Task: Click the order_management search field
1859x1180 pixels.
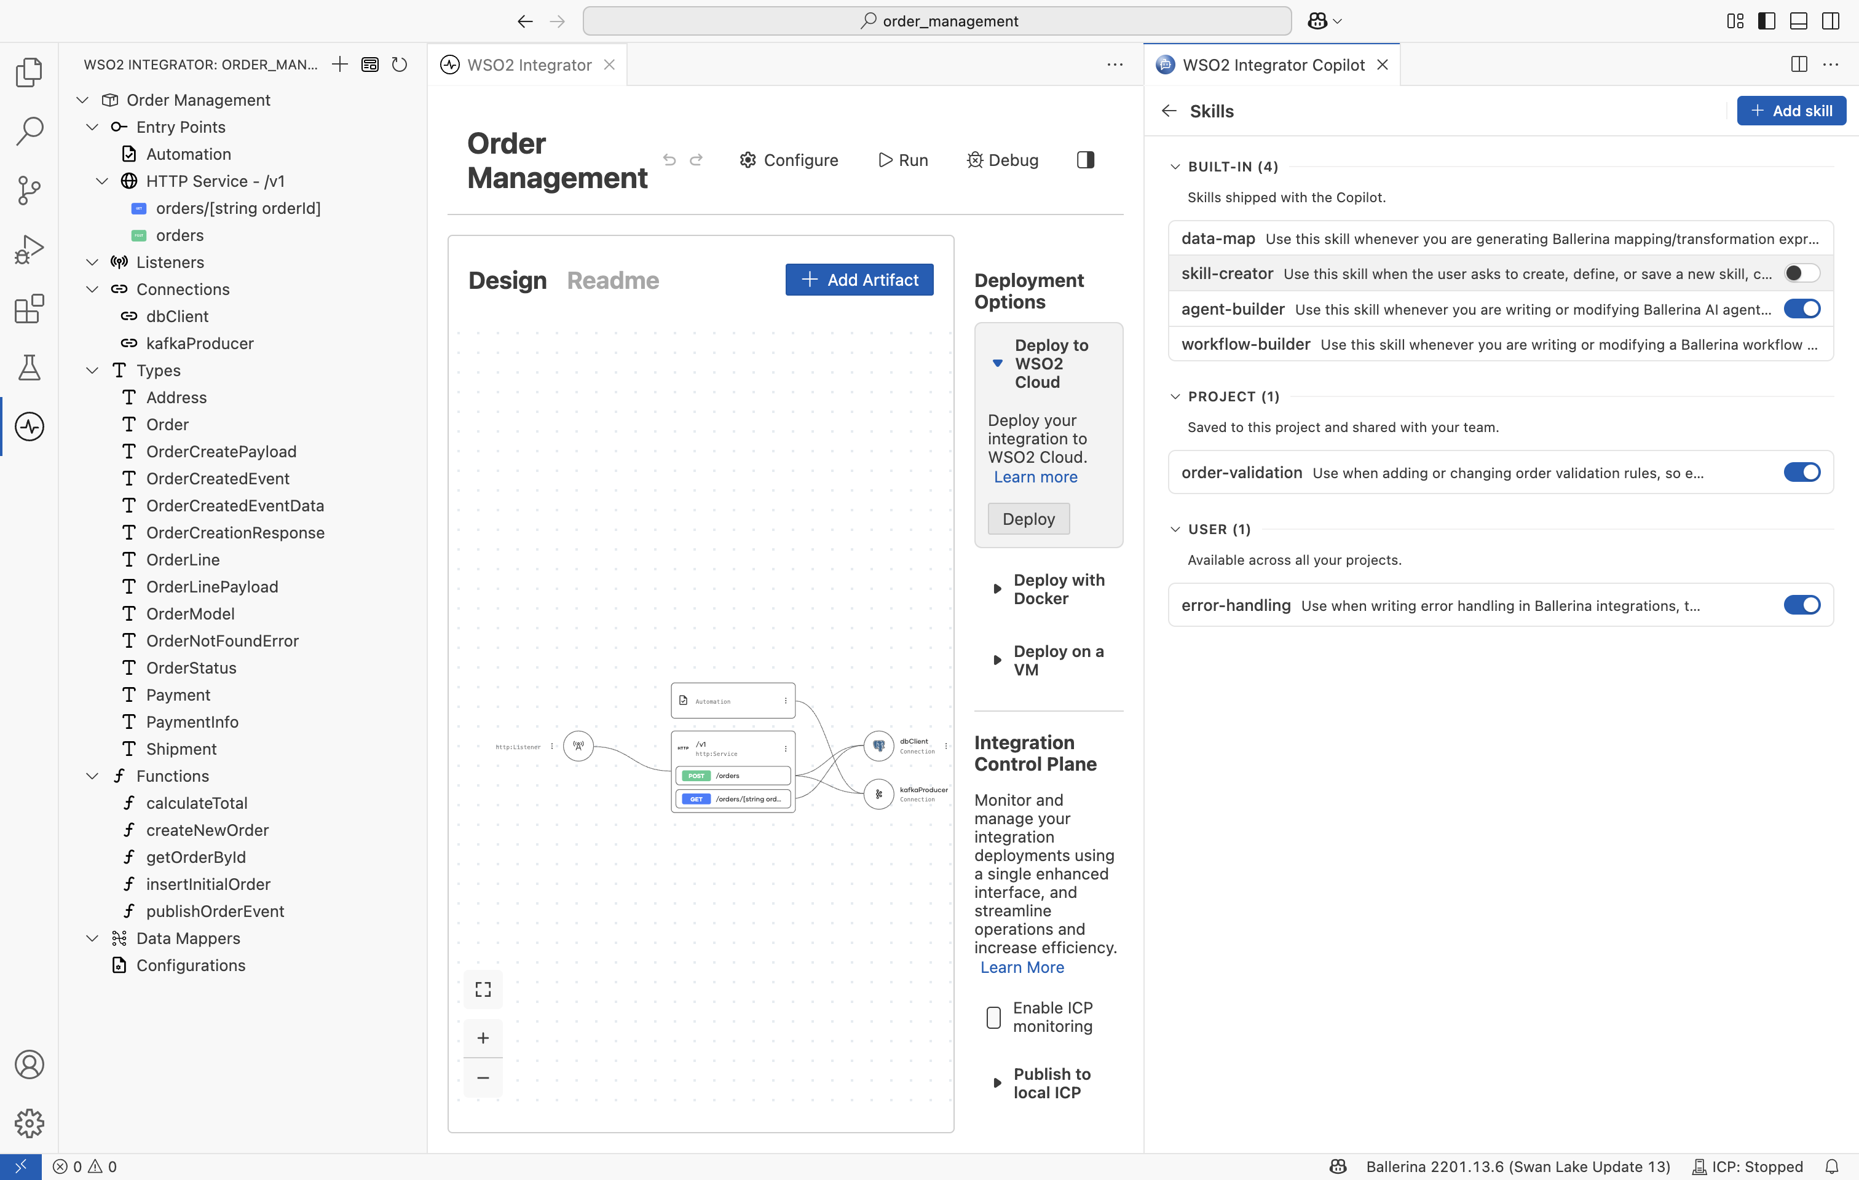Action: 936,21
